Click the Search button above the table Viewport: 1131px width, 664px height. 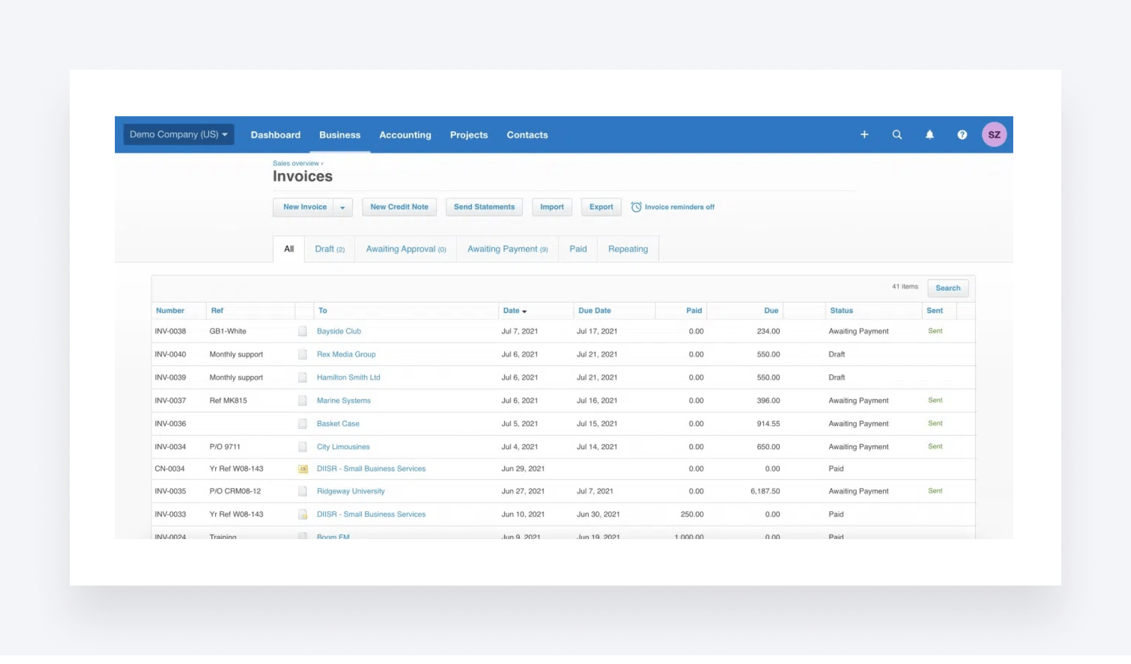(948, 288)
